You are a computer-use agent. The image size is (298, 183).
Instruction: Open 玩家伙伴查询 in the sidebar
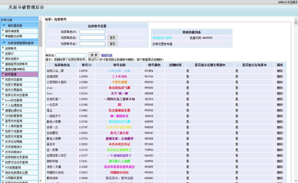19,136
